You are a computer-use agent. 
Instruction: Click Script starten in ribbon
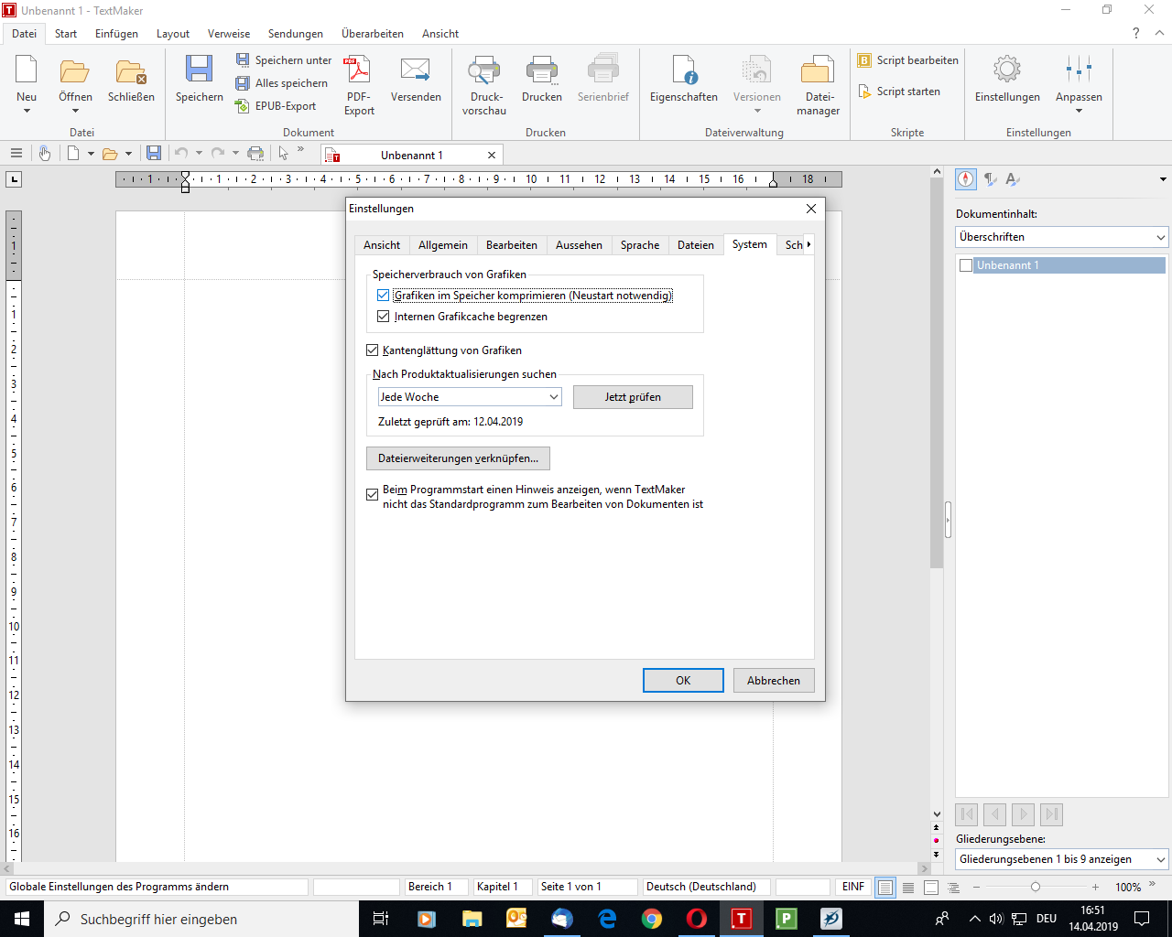(x=898, y=91)
